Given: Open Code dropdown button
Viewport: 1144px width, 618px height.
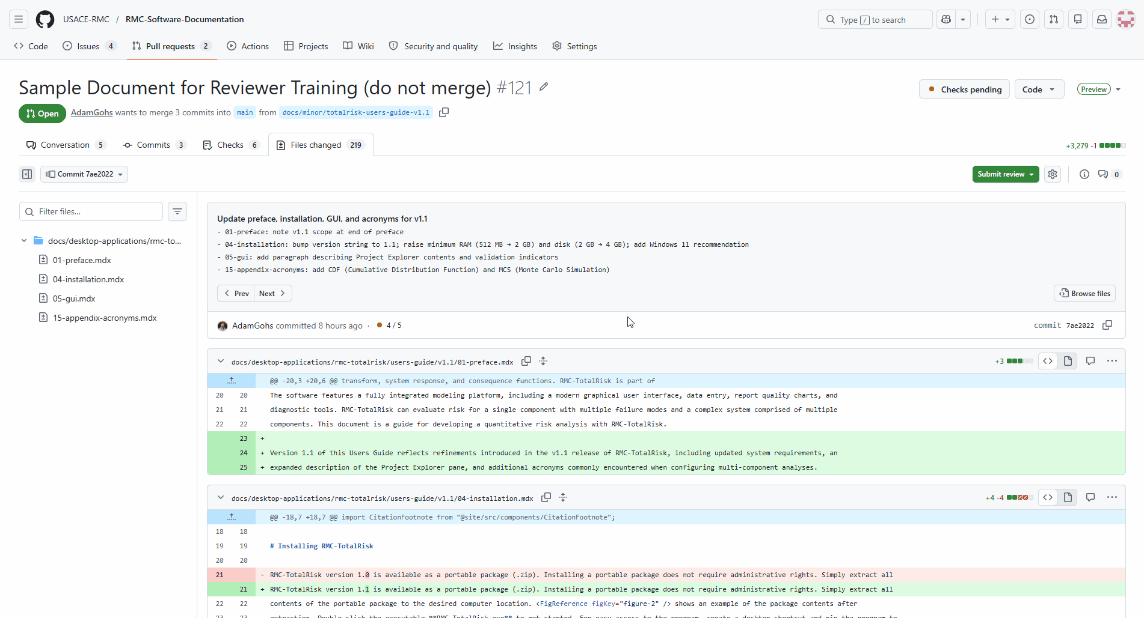Looking at the screenshot, I should (1039, 89).
